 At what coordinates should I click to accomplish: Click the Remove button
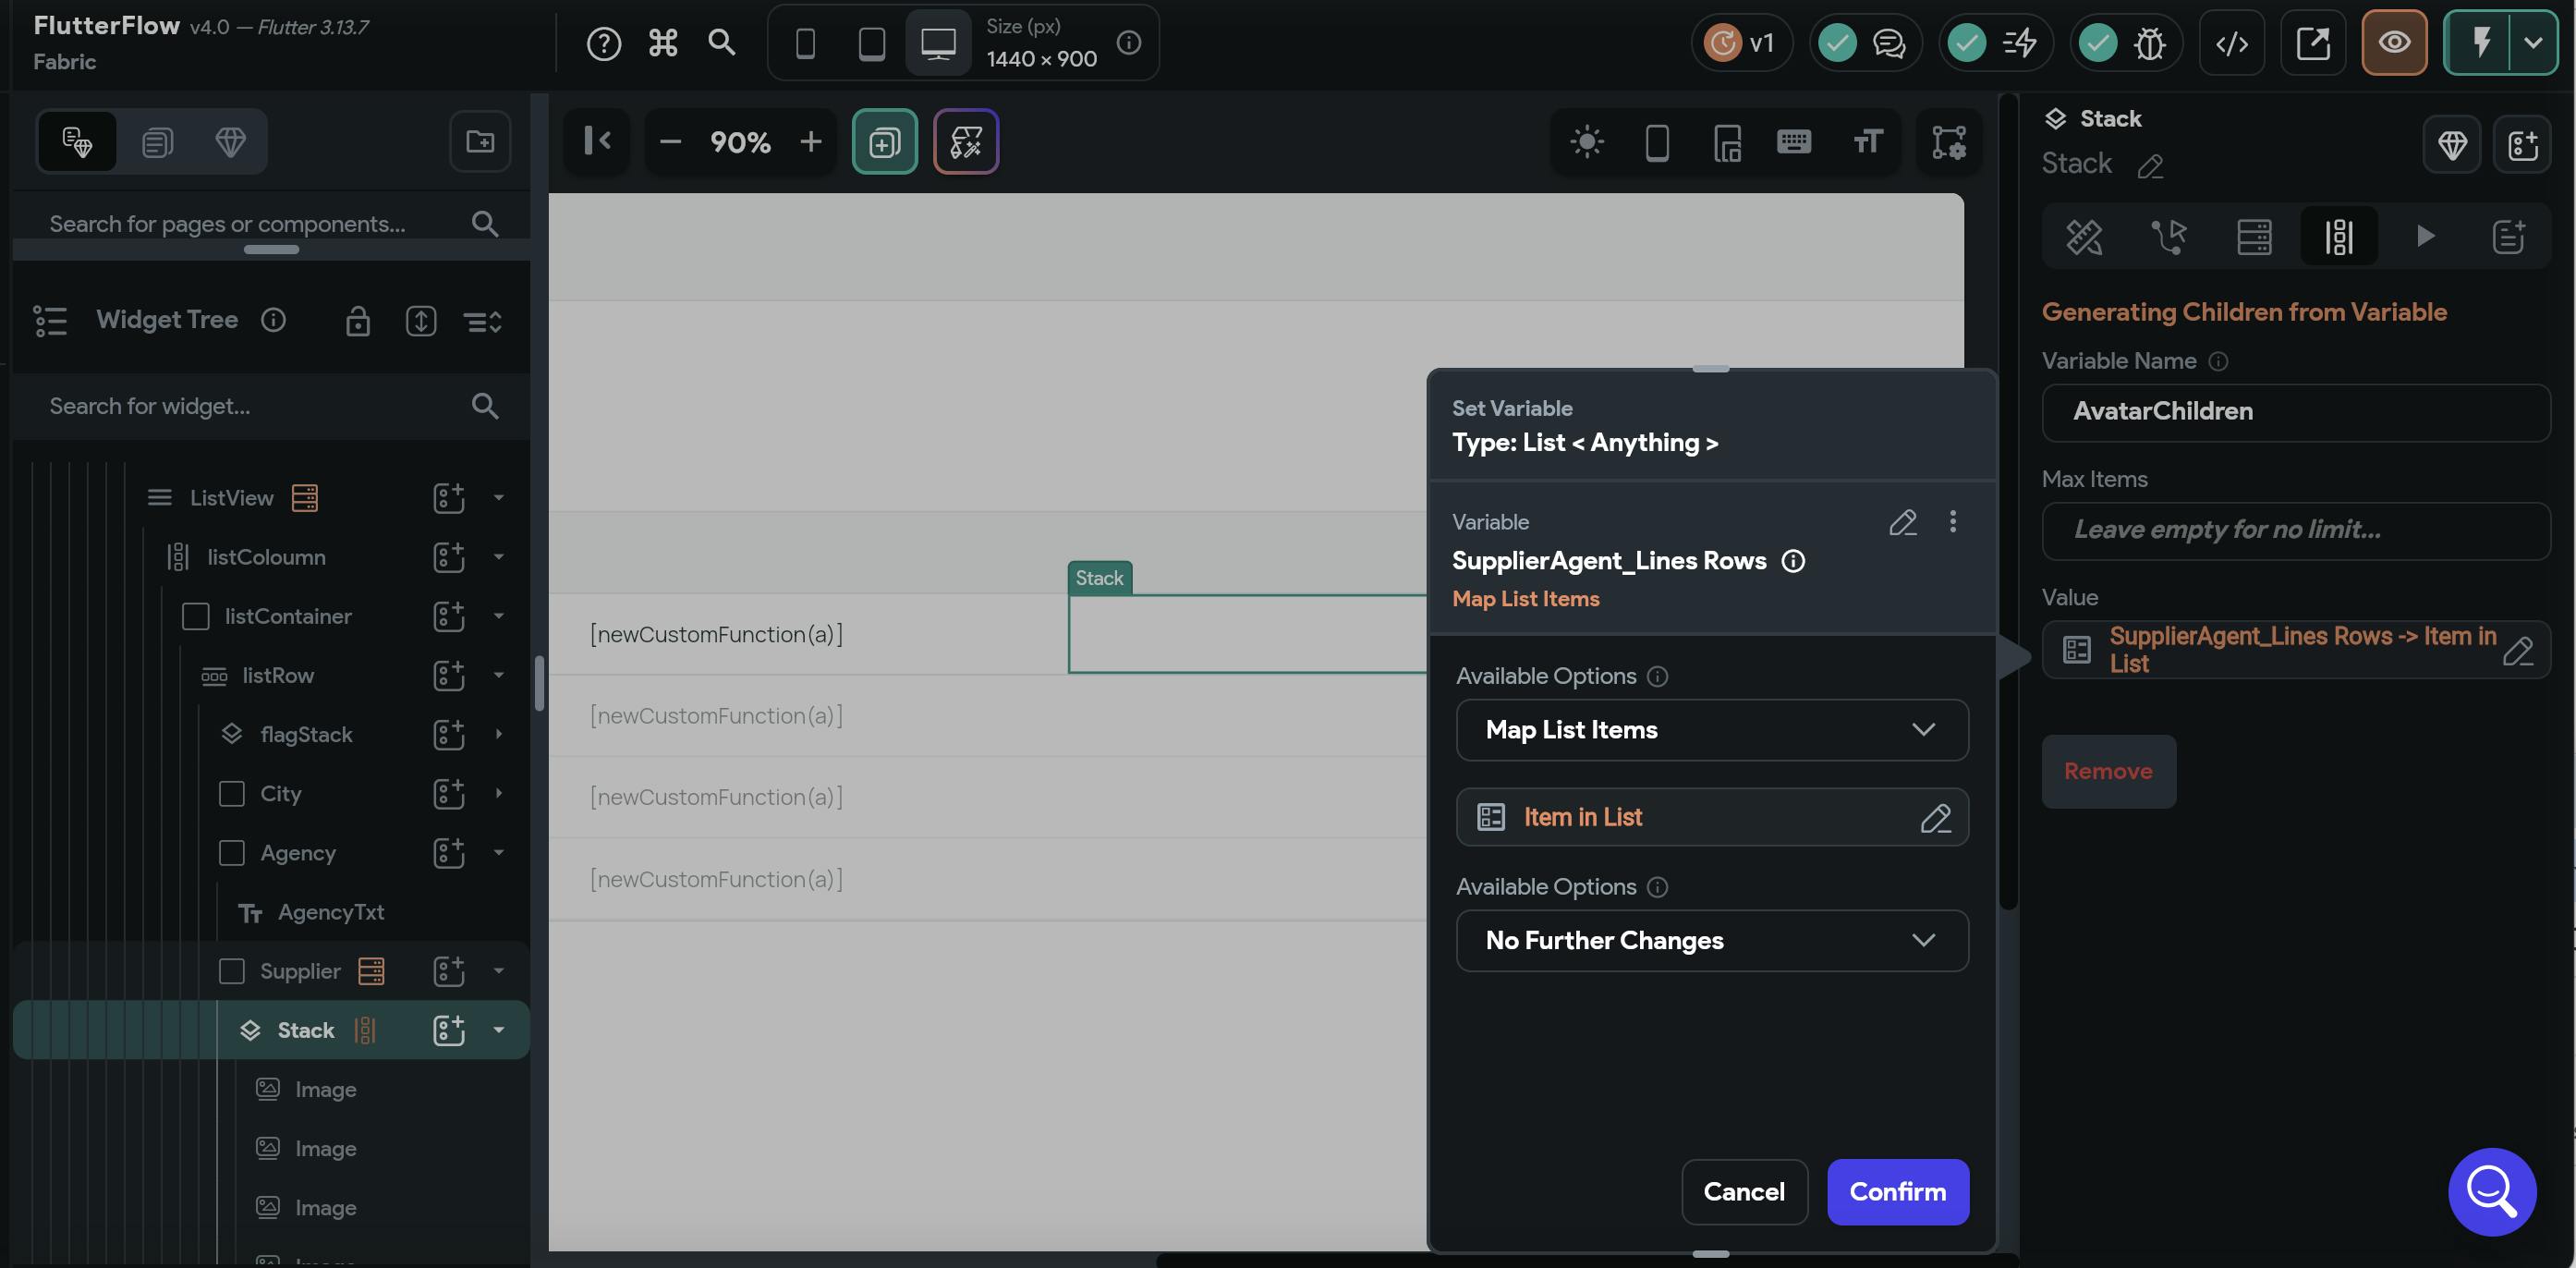[2108, 771]
